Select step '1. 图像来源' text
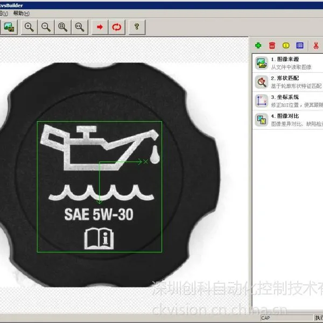Screen dimensions: 323x323 point(285,59)
